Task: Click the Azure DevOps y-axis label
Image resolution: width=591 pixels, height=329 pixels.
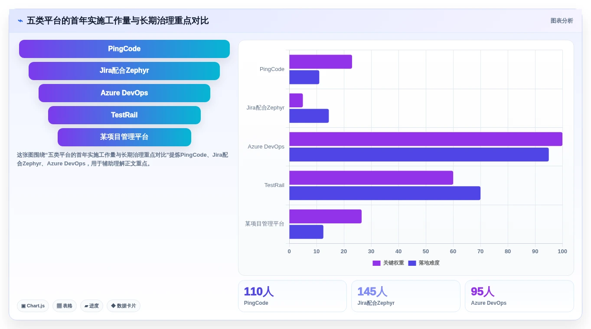Action: click(x=266, y=147)
